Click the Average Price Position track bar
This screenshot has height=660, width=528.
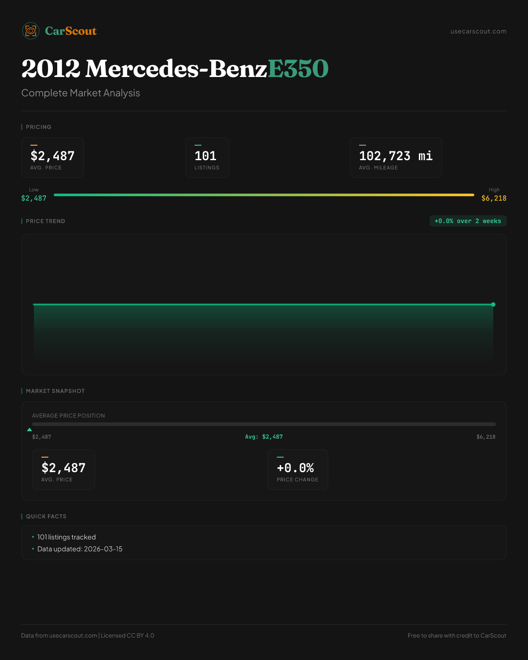pos(264,424)
